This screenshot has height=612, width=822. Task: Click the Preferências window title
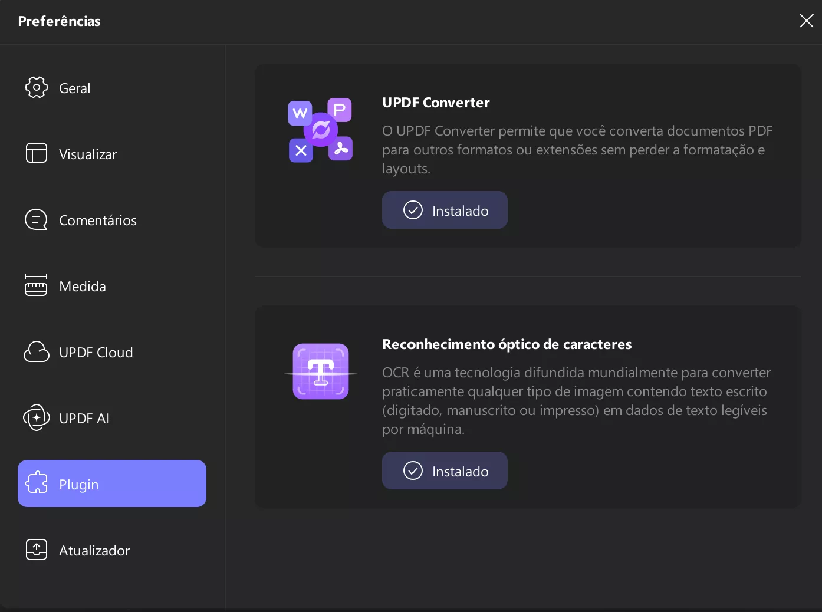(x=59, y=21)
